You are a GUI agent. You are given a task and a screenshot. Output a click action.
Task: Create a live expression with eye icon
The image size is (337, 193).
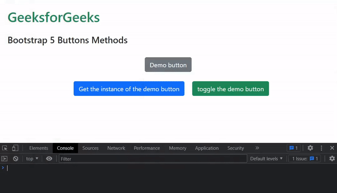49,159
